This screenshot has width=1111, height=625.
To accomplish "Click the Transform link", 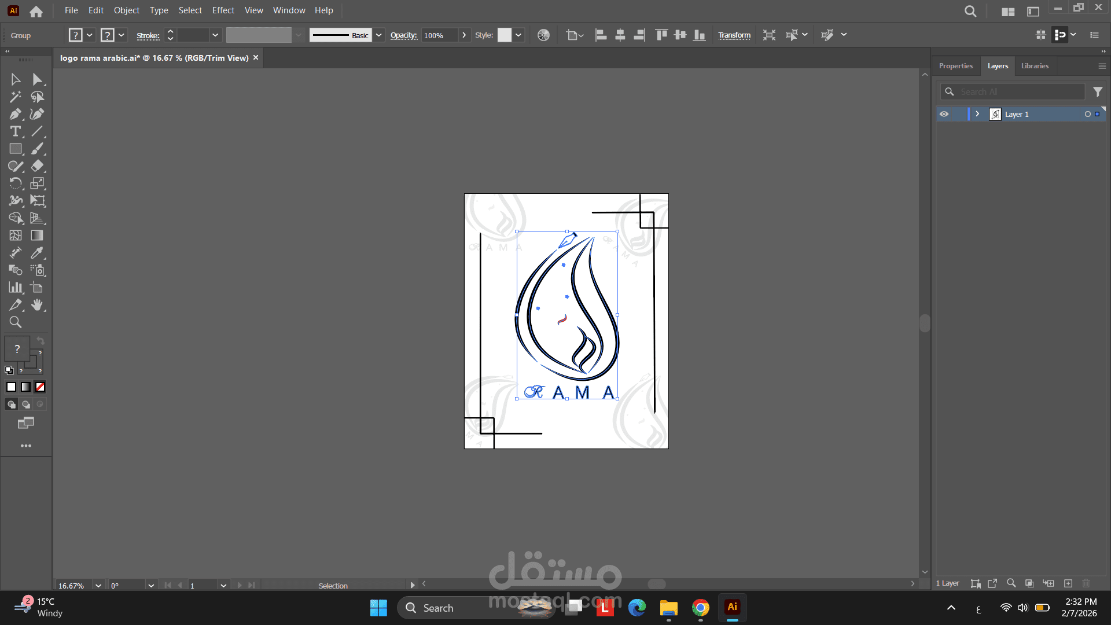I will click(734, 35).
